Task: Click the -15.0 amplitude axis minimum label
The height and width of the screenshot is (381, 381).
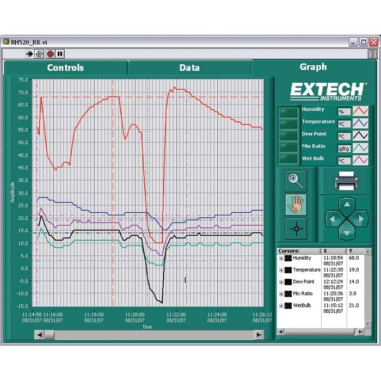Action: pos(22,306)
